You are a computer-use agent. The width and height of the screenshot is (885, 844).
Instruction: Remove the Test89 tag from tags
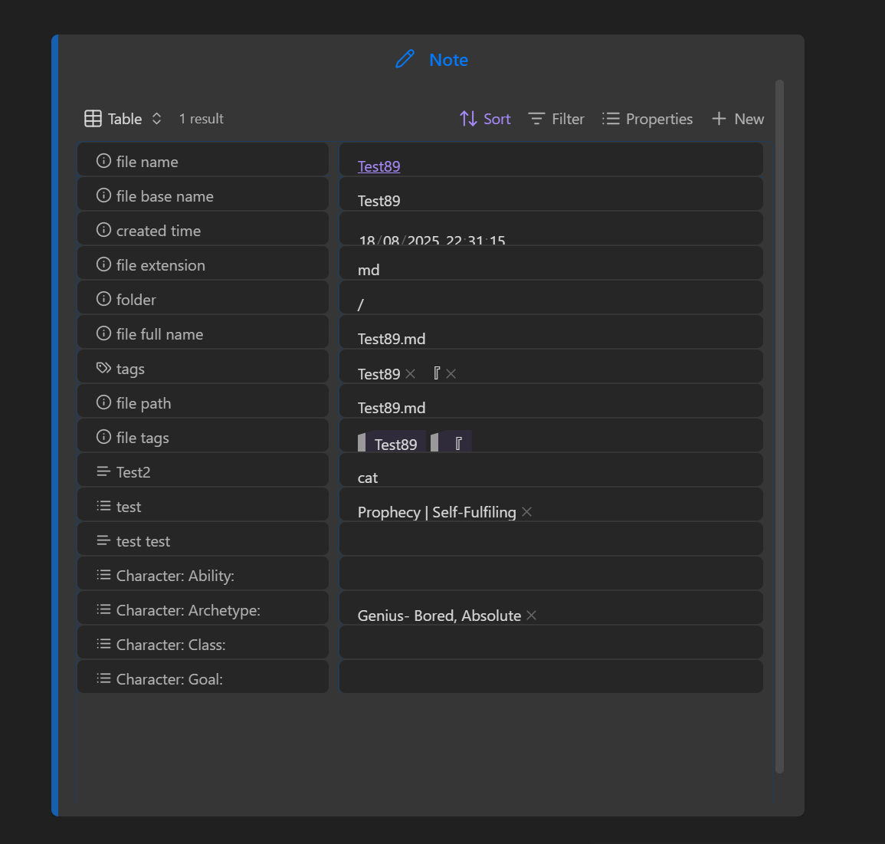click(411, 374)
